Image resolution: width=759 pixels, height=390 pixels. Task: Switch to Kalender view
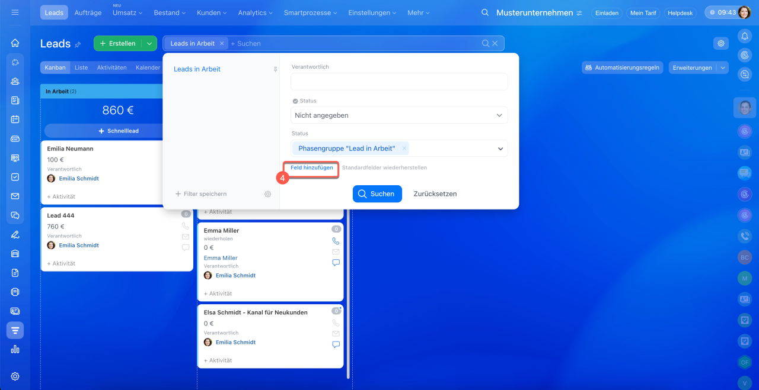pos(148,67)
